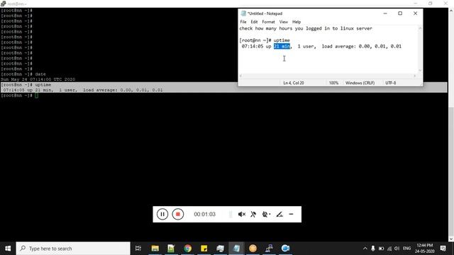The image size is (454, 255).
Task: Open the orange globe app in taskbar
Action: pos(253,249)
